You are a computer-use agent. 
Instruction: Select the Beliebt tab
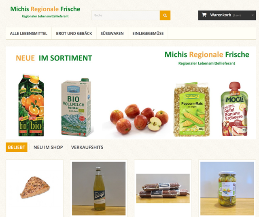coord(17,147)
